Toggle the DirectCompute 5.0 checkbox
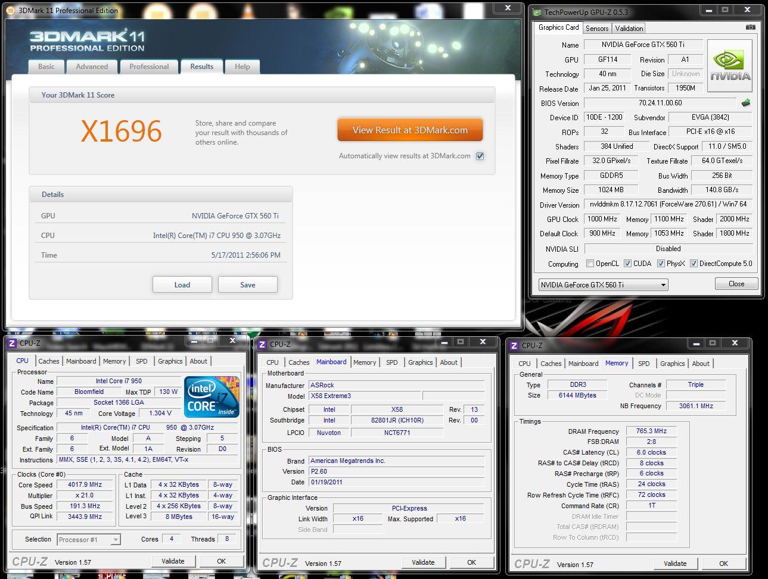Screen dimensions: 768x579 coord(694,264)
